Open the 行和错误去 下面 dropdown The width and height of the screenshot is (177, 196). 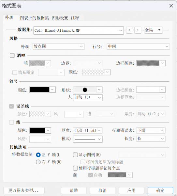point(151,130)
